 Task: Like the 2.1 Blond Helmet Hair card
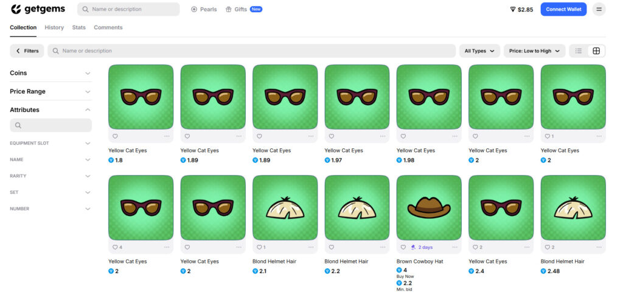259,247
